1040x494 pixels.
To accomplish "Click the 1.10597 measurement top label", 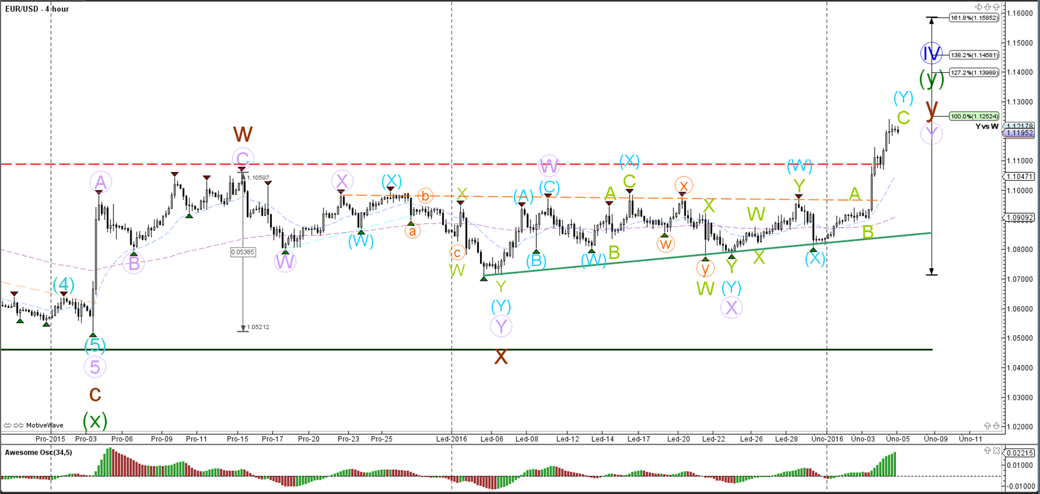I will click(x=258, y=178).
